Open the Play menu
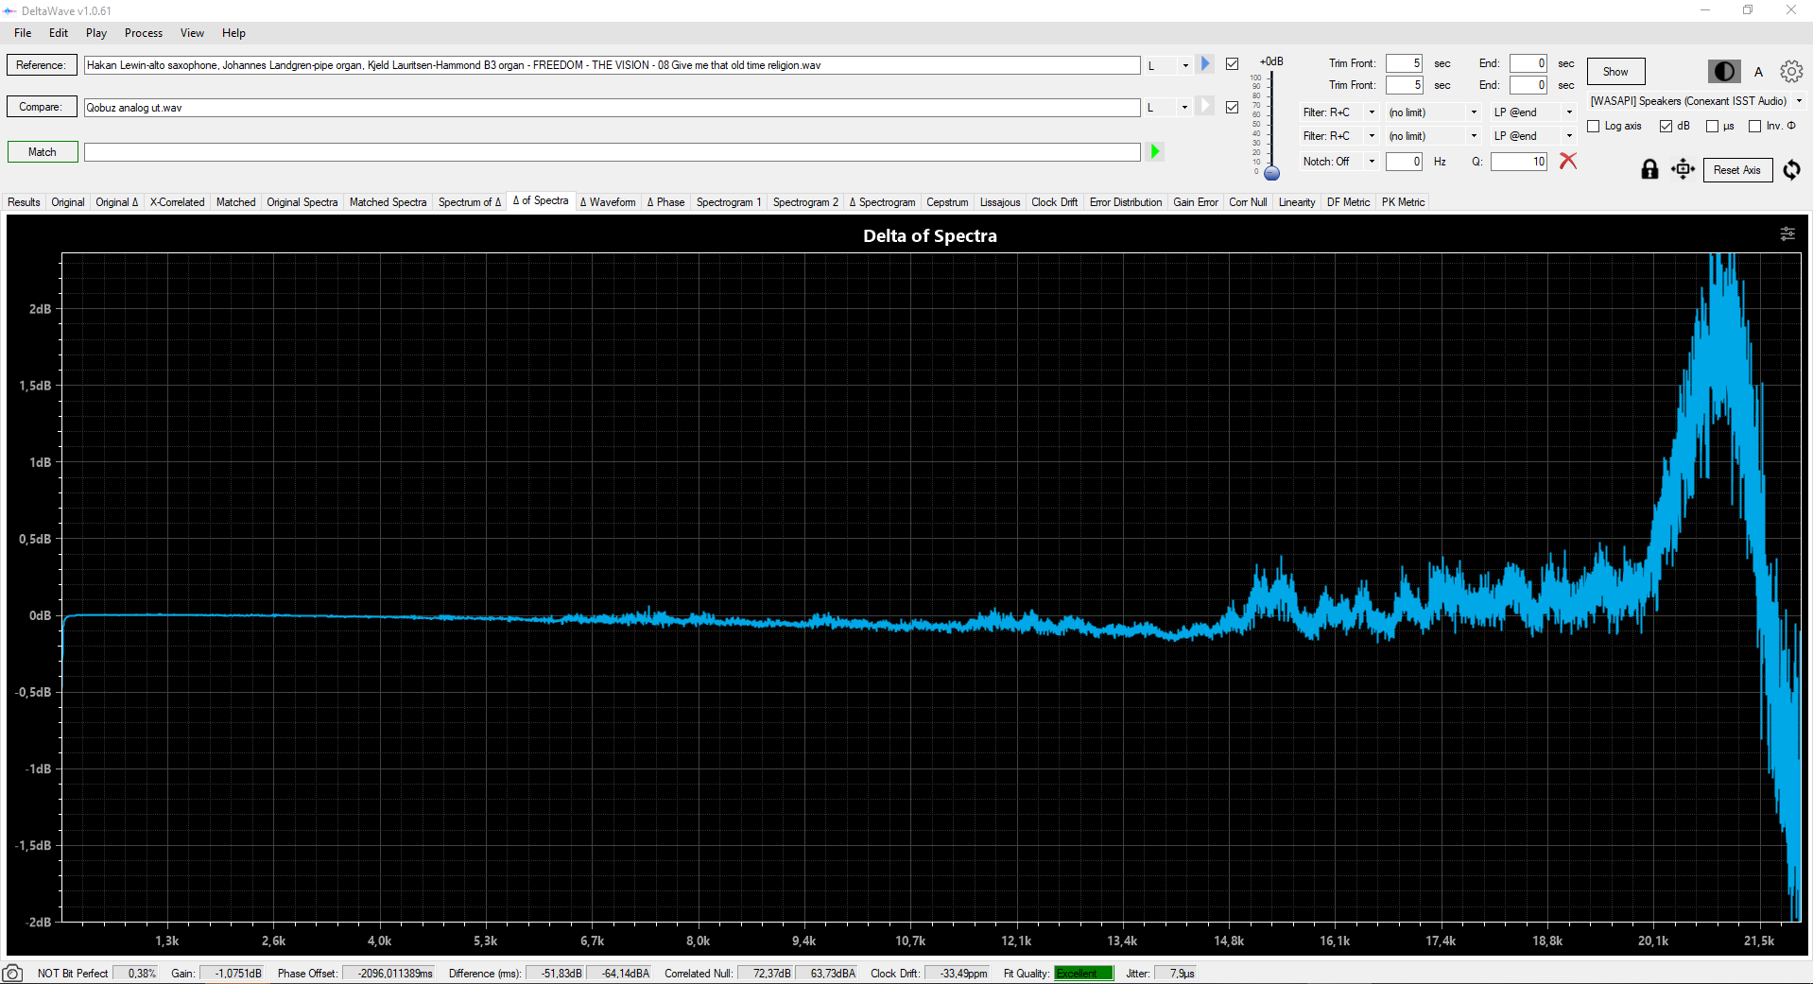Screen dimensions: 1813x984 96,32
